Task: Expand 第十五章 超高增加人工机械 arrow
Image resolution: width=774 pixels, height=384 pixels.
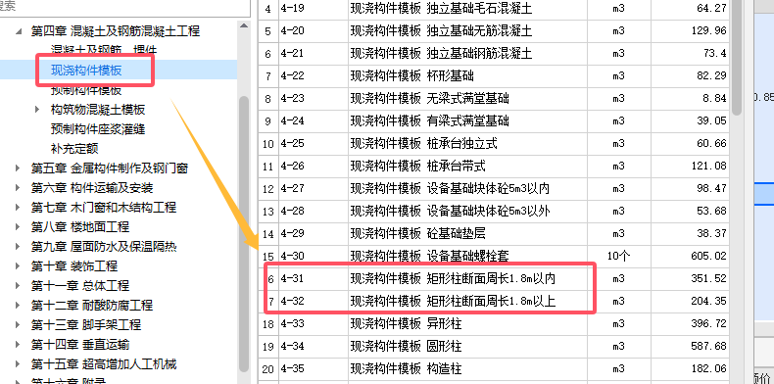Action: coord(19,364)
